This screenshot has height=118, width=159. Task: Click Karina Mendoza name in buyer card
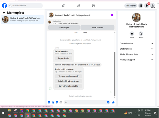click(x=61, y=51)
